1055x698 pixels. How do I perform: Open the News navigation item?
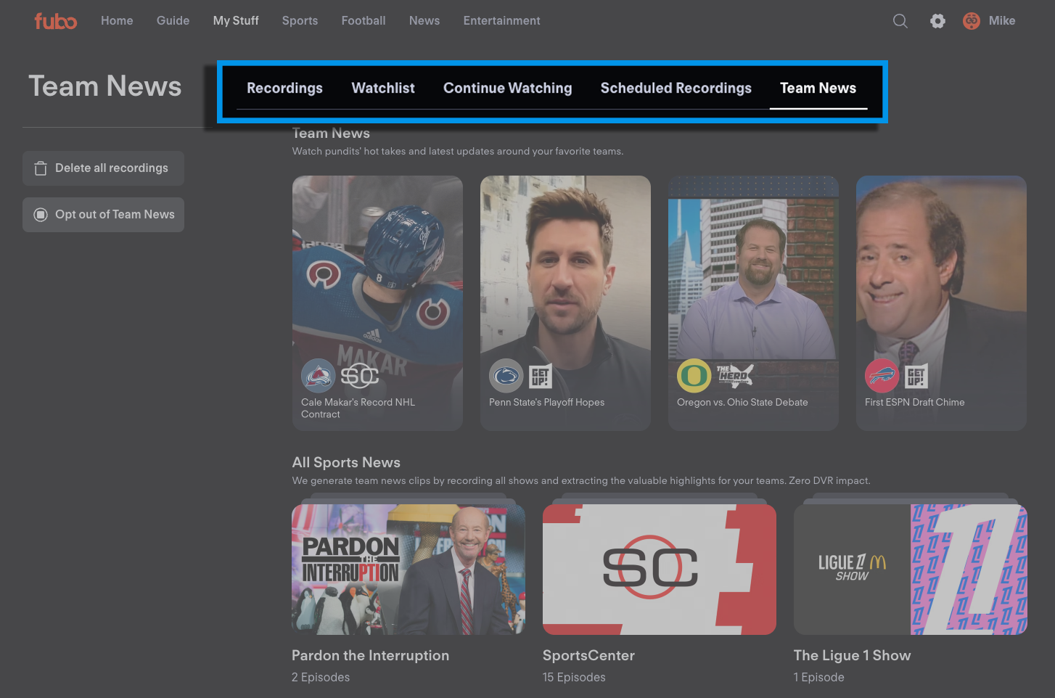point(424,21)
